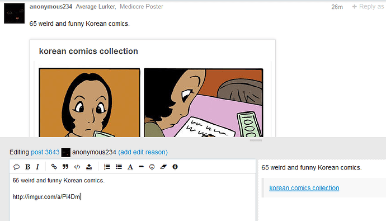Toggle italic formatting in the editor
The width and height of the screenshot is (386, 221).
(37, 167)
